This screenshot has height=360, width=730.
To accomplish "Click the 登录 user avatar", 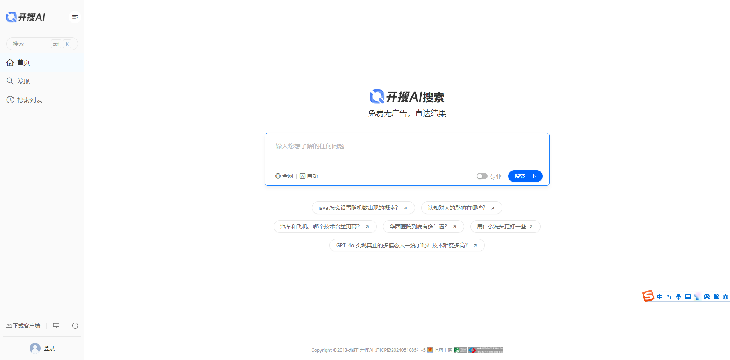I will coord(35,348).
